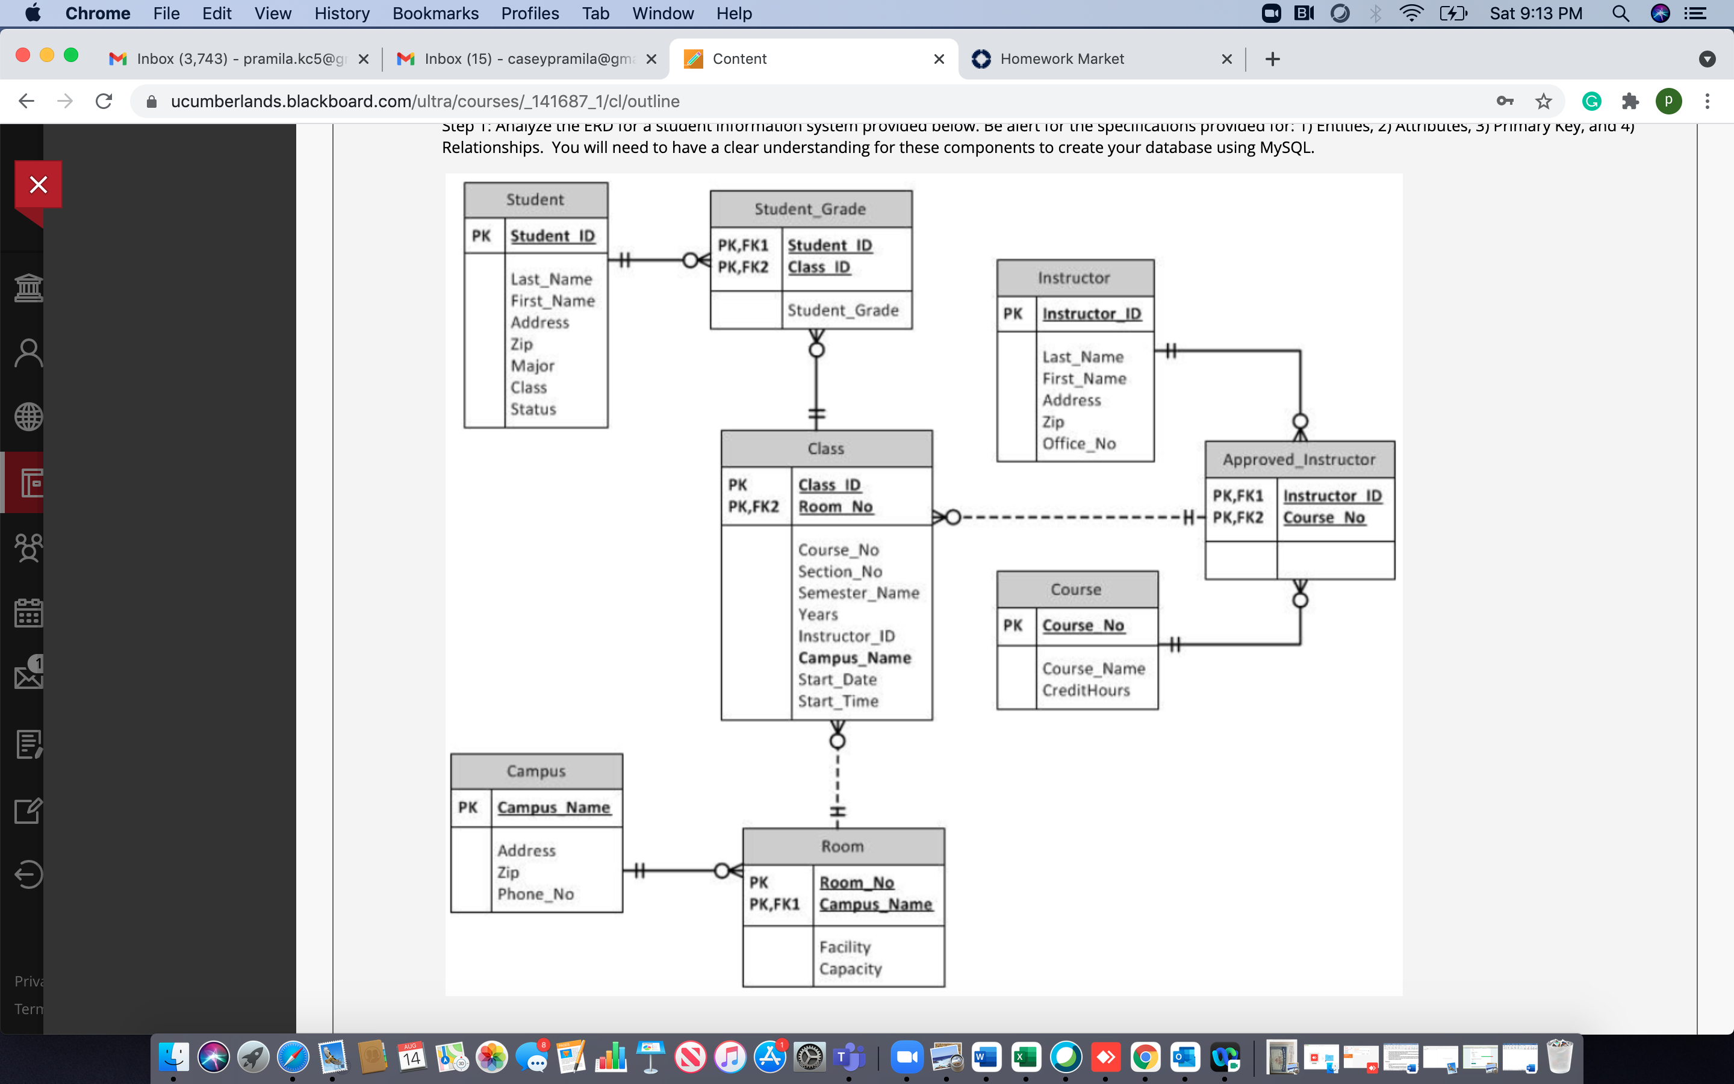Click the ERD diagram image
The height and width of the screenshot is (1084, 1734).
[924, 584]
